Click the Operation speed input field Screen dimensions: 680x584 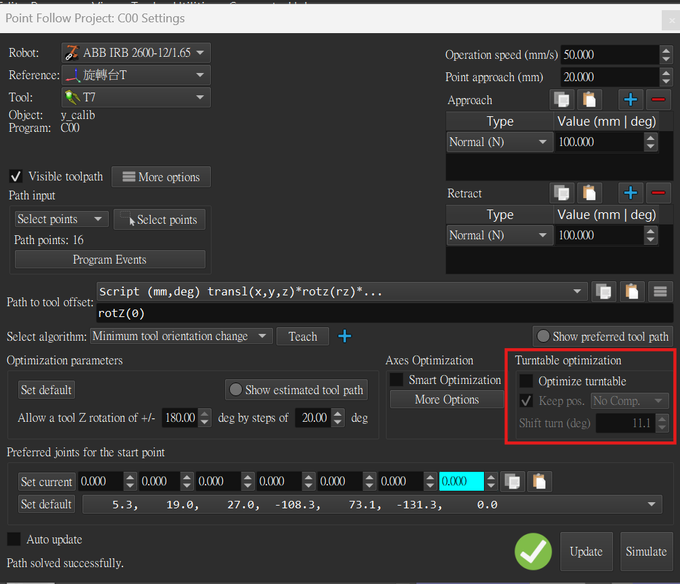pyautogui.click(x=608, y=55)
